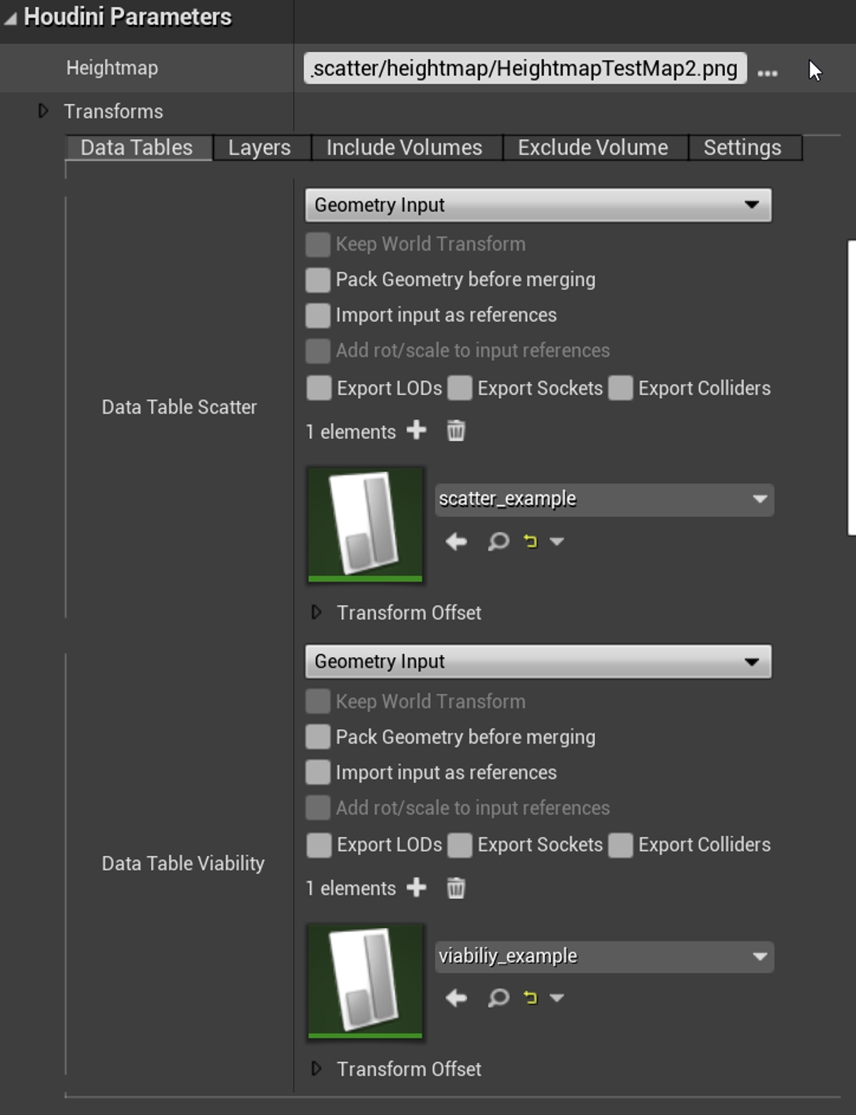Open the Exclude Volume tab
856x1115 pixels.
[595, 148]
